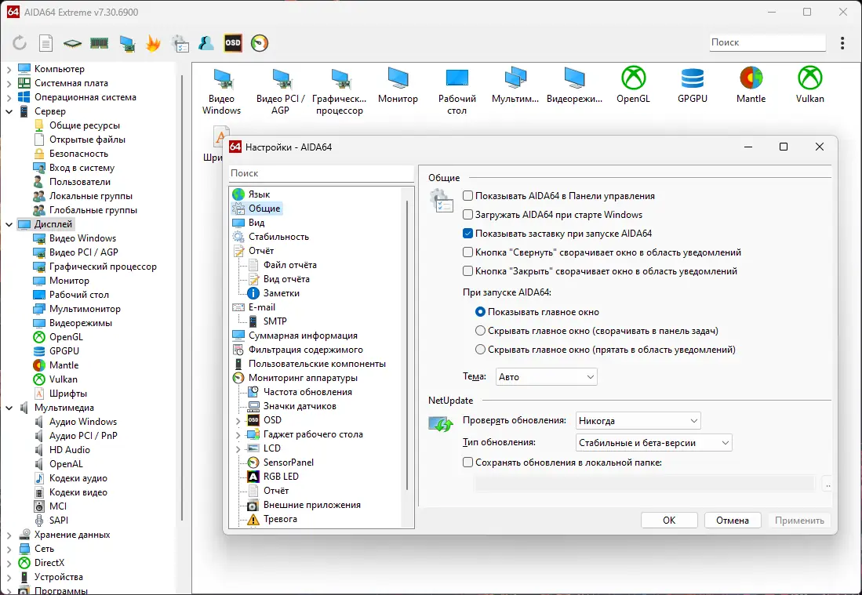Image resolution: width=862 pixels, height=595 pixels.
Task: Open Видео Windows icon in main pane
Action: (x=221, y=90)
